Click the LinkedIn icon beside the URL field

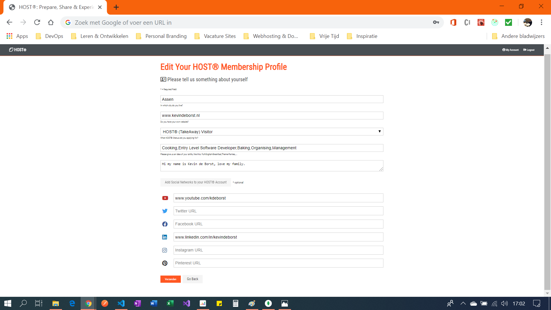[x=164, y=237]
